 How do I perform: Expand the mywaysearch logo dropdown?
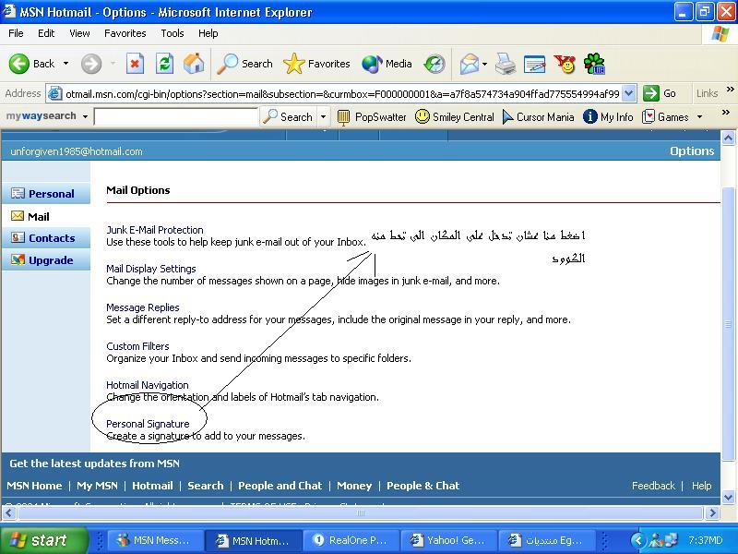[x=85, y=116]
